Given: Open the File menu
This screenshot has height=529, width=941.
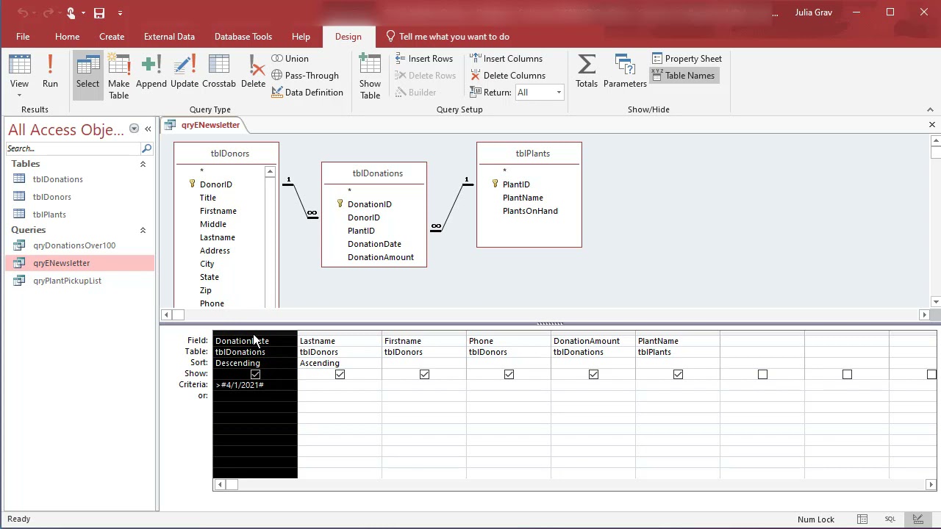Looking at the screenshot, I should [23, 37].
